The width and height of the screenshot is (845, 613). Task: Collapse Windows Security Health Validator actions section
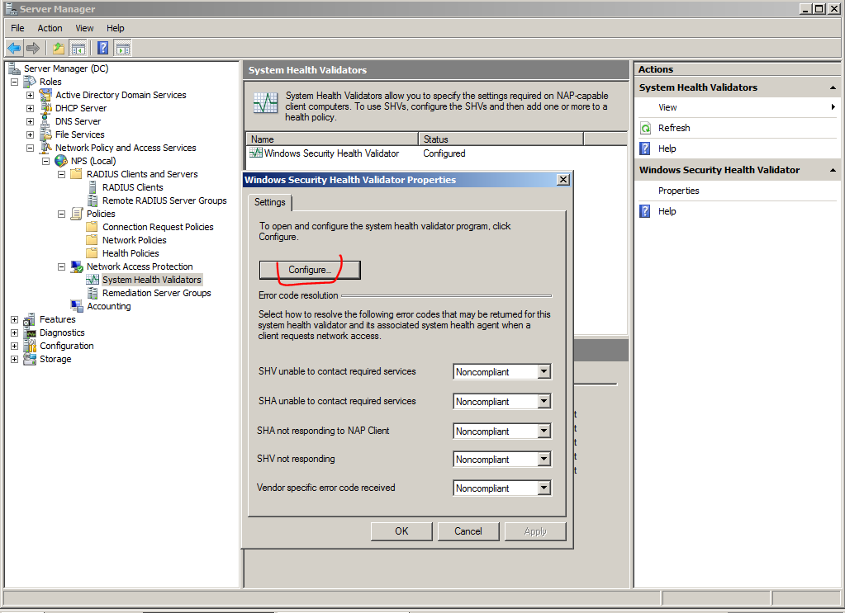pyautogui.click(x=833, y=170)
